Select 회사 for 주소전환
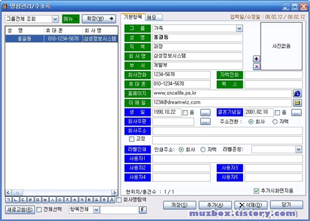The image size is (310, 221). 251,122
